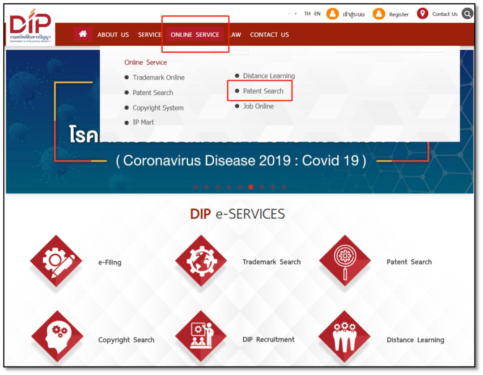Screen dimensions: 483x375
Task: Click the DIP Recruitment presenter icon
Action: coord(201,337)
